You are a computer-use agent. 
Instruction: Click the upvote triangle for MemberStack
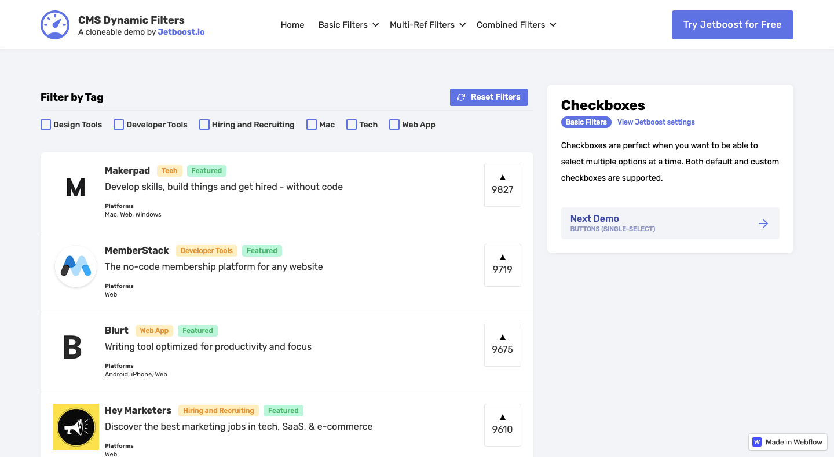[x=502, y=257]
